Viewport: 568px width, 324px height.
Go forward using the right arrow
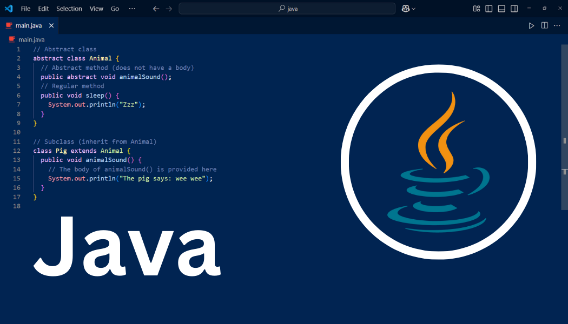(x=169, y=9)
